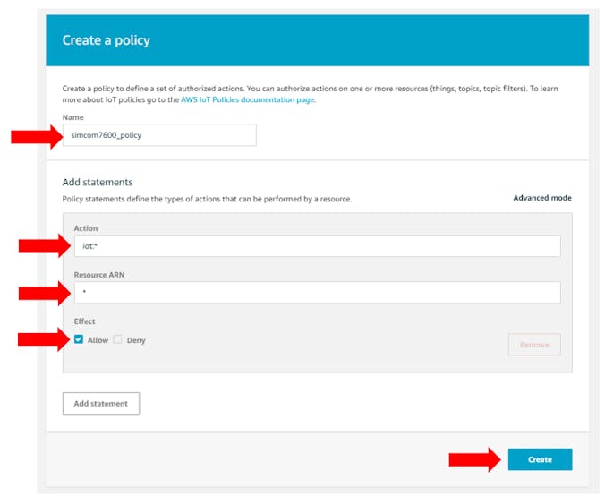This screenshot has height=497, width=605.
Task: Uncheck the Allow effect checkbox
Action: tap(79, 339)
